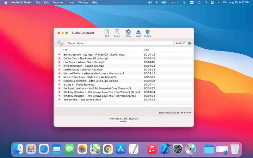Screen dimensions: 253x158
Task: Select the louvin brothers - Youll Be Rewarded track
Action: tap(124, 88)
